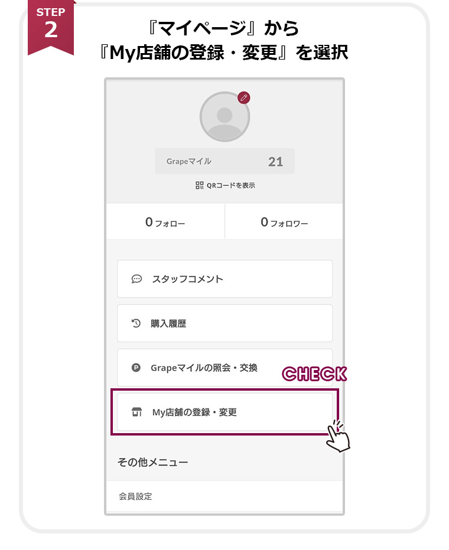Click the speech bubble staff comment icon
Viewport: 449px width, 550px height.
pyautogui.click(x=136, y=279)
